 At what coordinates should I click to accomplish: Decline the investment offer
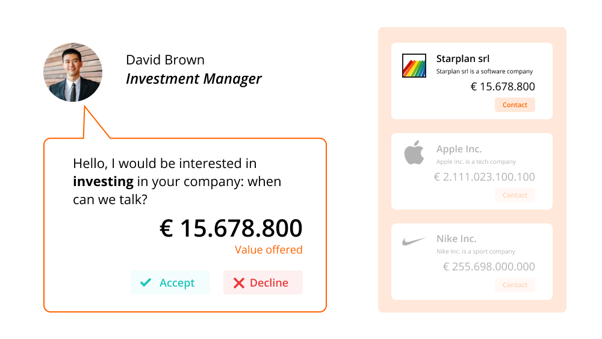tap(263, 282)
